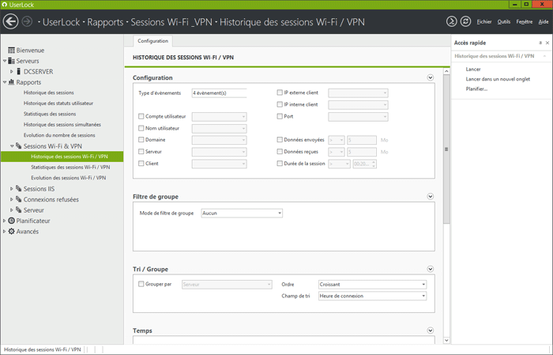Click the Sessions Wi-Fi & VPN icon
This screenshot has width=553, height=355.
point(19,145)
